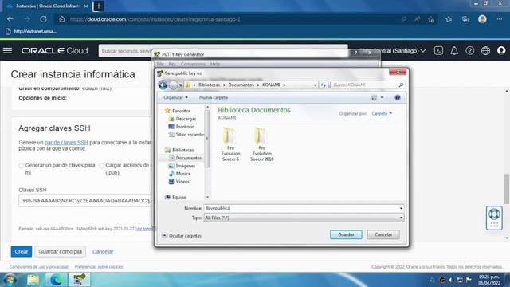
Task: Open recent locations dropdown next to forward arrow
Action: (181, 85)
